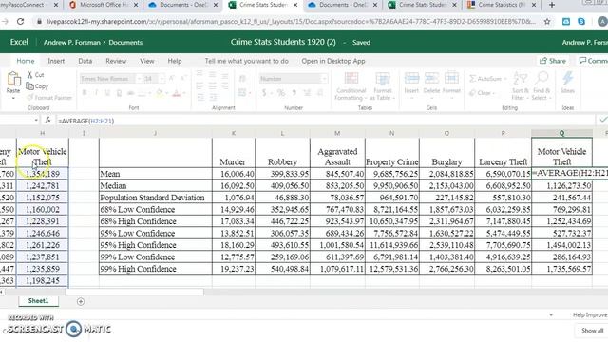
Task: Switch to the Review ribbon tab
Action: point(116,61)
